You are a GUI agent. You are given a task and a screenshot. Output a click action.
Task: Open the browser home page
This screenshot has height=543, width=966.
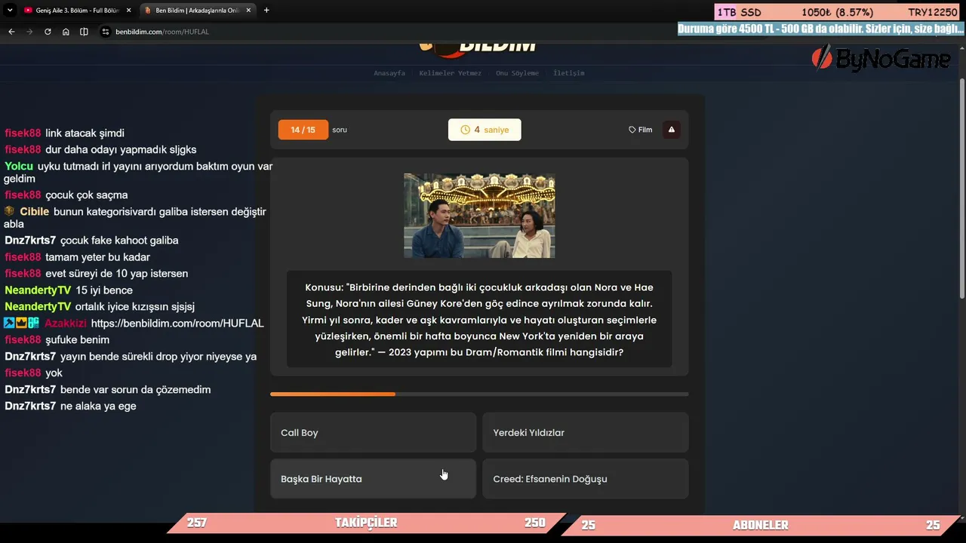66,32
